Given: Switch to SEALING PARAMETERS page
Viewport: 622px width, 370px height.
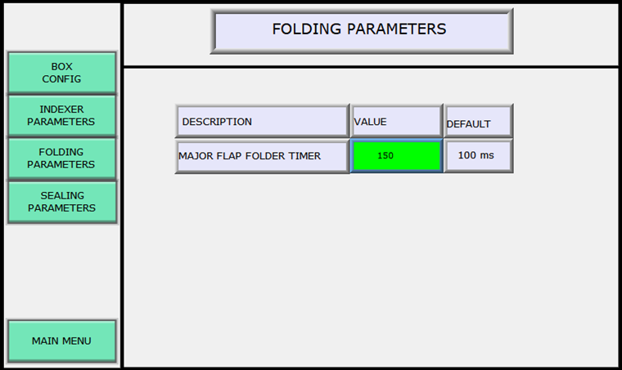Looking at the screenshot, I should click(x=61, y=201).
